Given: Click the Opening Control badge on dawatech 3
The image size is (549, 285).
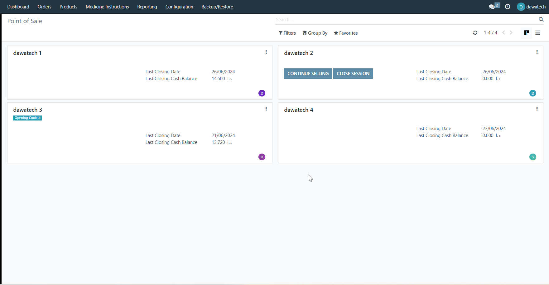Looking at the screenshot, I should [27, 118].
